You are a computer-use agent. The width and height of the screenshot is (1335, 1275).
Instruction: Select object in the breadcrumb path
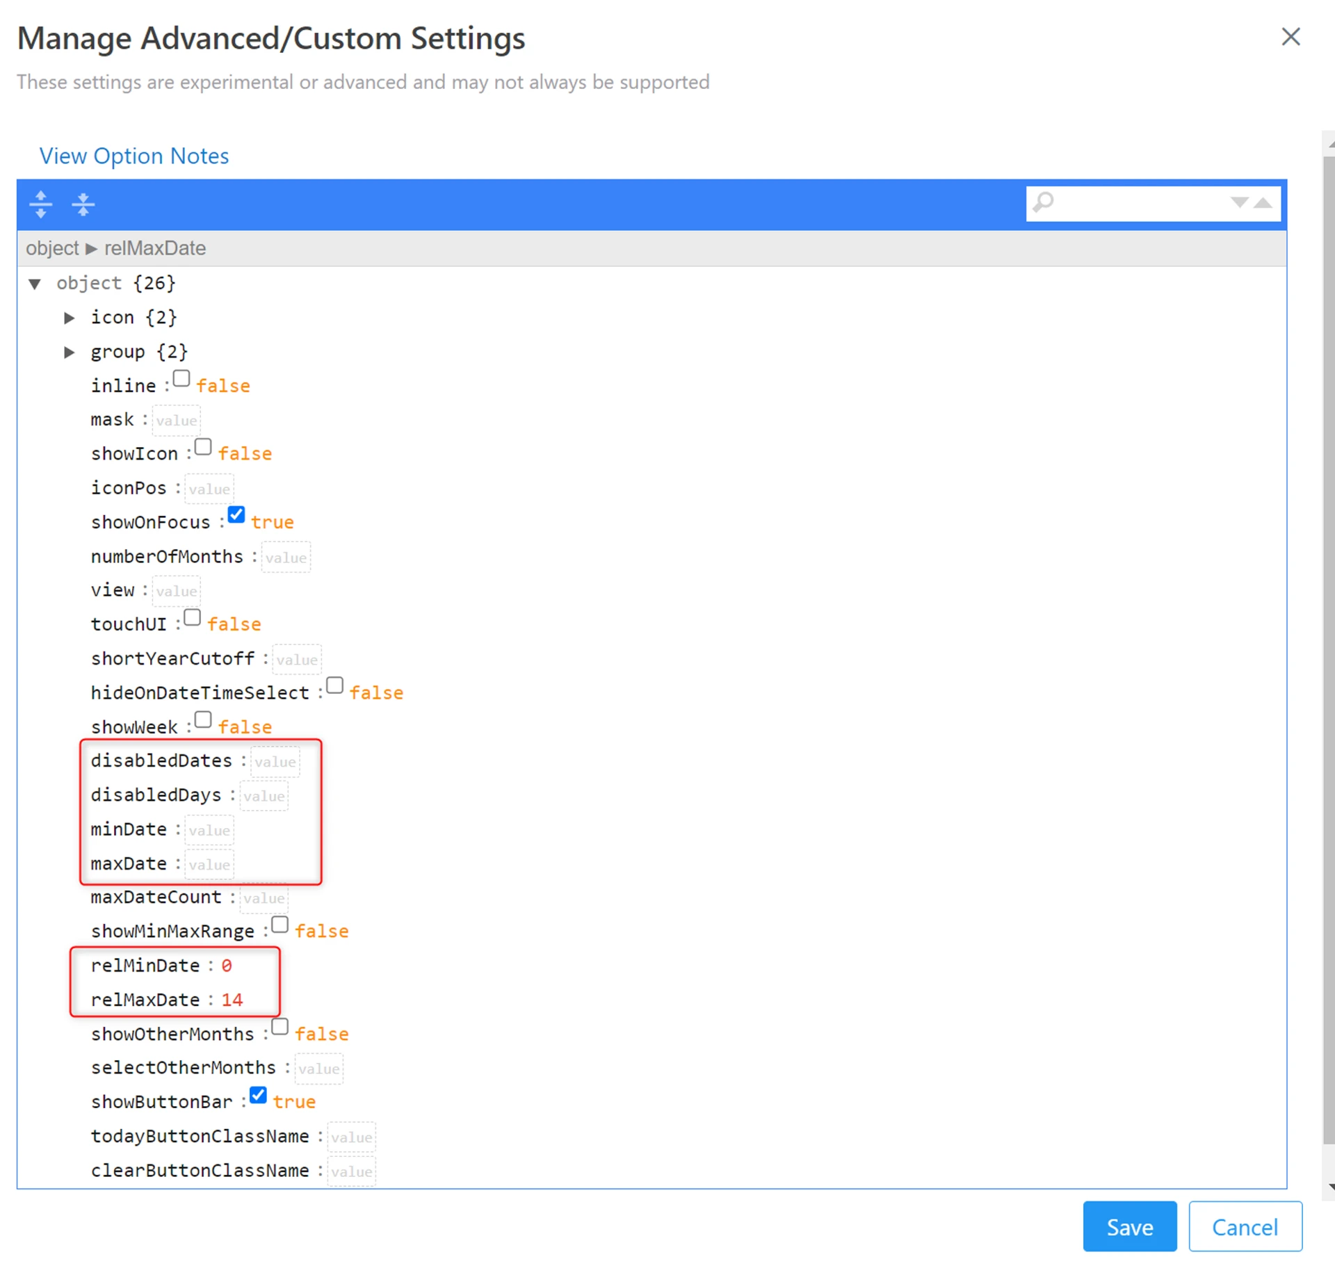[x=52, y=249]
